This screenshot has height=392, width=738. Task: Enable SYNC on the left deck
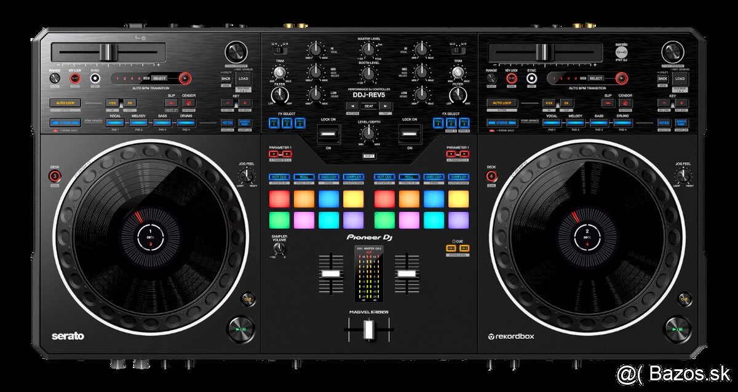[95, 79]
